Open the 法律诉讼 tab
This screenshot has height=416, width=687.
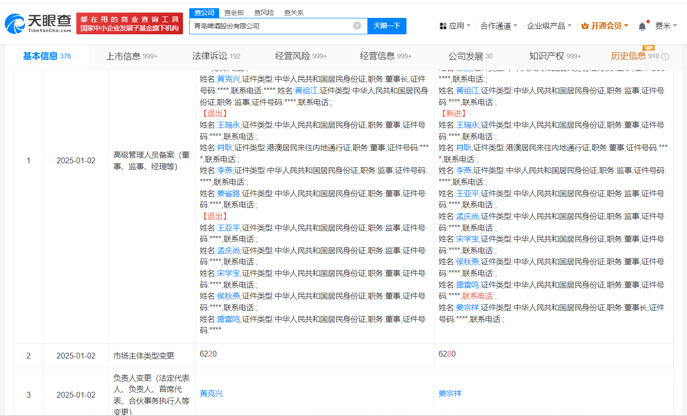[216, 56]
